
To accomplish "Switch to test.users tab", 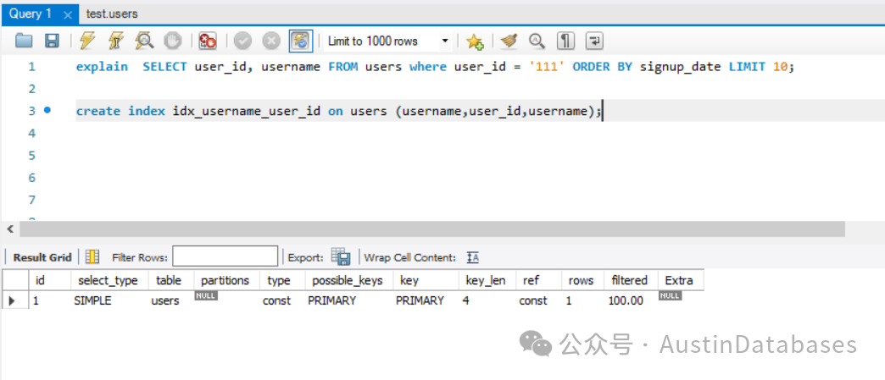I will tap(112, 14).
